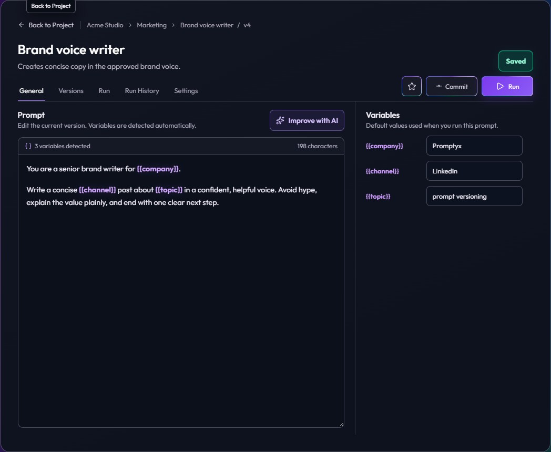Click the Variables panel heading
551x452 pixels.
click(383, 115)
